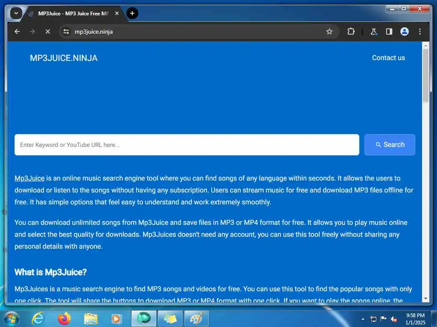Open Sticky Notes from the taskbar

click(170, 318)
